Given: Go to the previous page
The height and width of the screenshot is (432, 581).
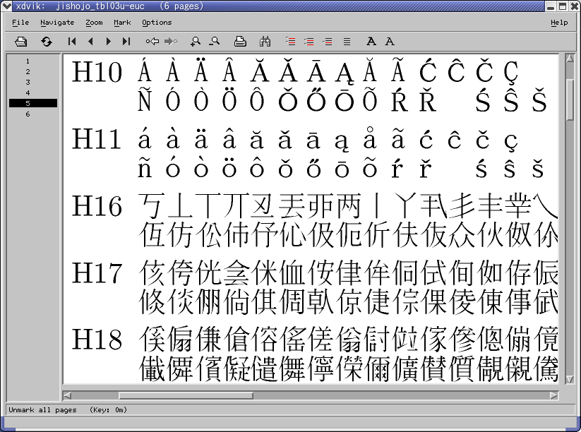Looking at the screenshot, I should [90, 42].
